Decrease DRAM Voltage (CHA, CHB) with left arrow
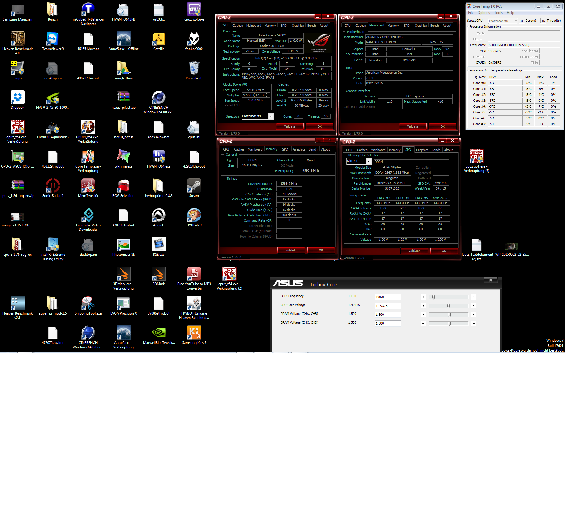Viewport: 565px width, 515px height. [x=423, y=315]
